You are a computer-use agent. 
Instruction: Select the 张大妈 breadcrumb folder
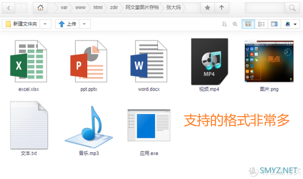(x=173, y=8)
